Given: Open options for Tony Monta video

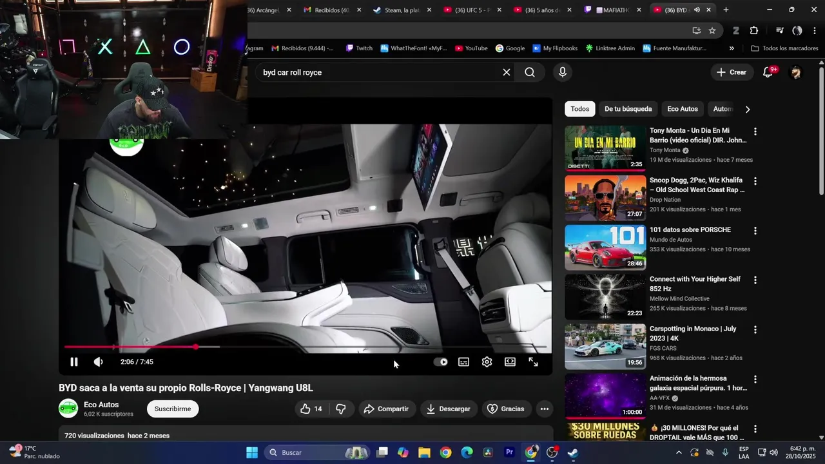Looking at the screenshot, I should (755, 131).
